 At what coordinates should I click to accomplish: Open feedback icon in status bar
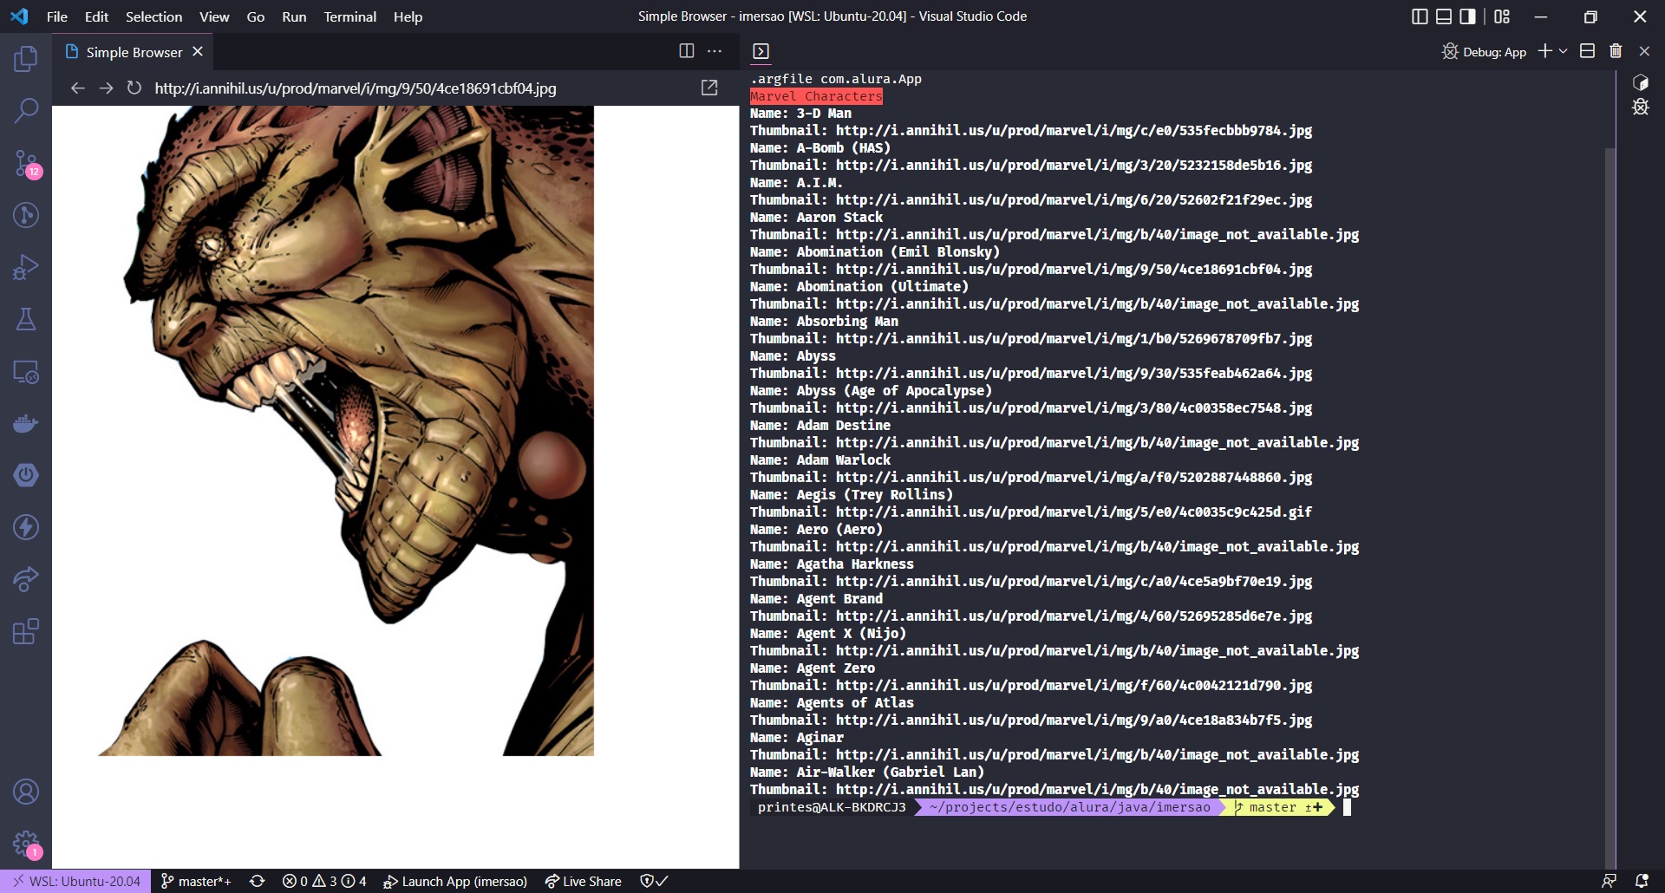1609,881
